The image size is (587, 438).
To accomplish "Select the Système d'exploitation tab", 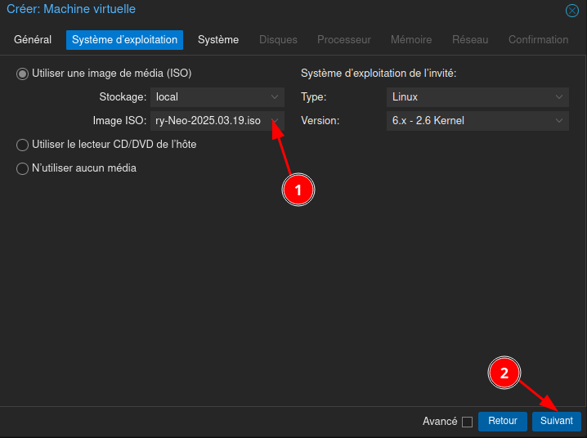I will pyautogui.click(x=124, y=40).
